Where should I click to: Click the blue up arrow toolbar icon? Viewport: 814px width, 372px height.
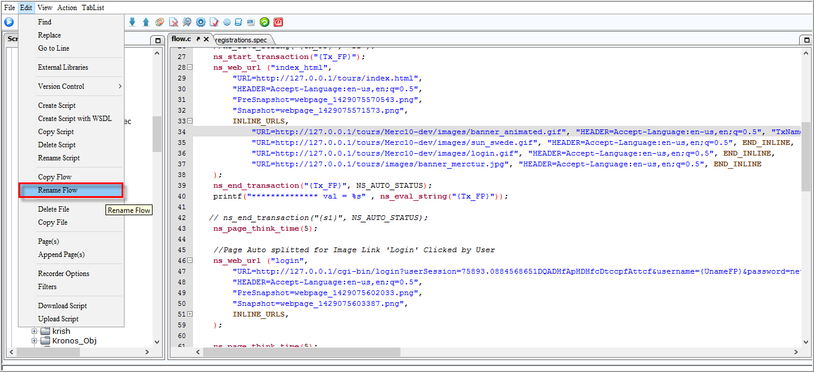[x=146, y=22]
